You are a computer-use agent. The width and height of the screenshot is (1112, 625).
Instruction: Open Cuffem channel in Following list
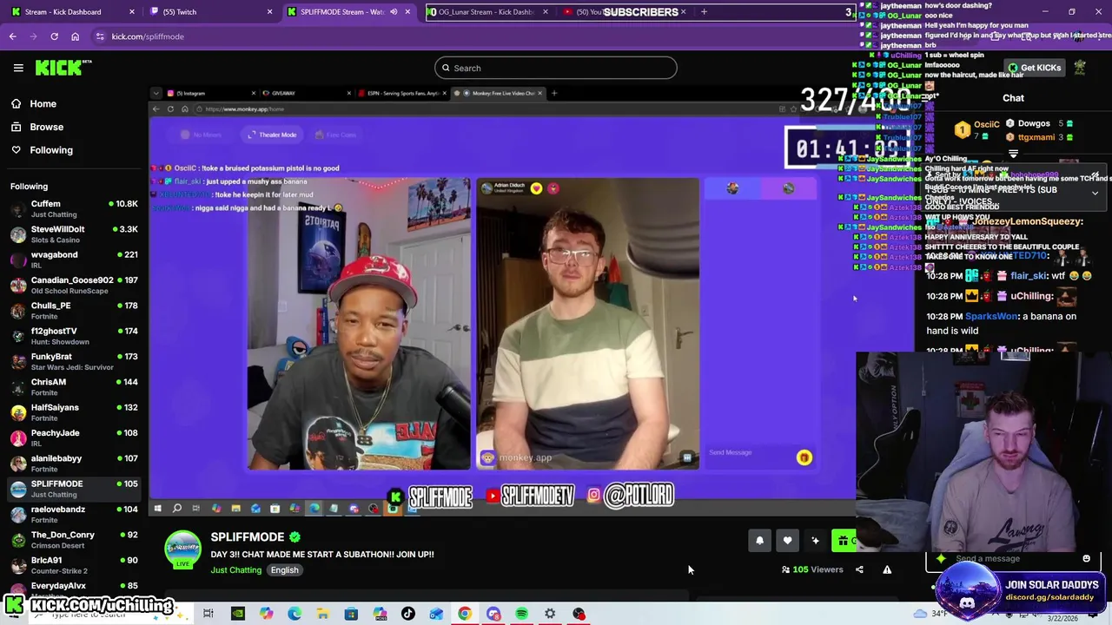[x=74, y=209]
